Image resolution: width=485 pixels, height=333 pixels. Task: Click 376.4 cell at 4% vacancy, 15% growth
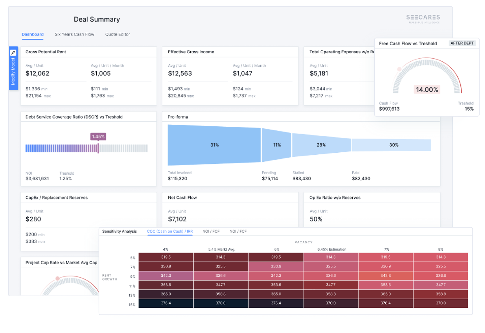[166, 303]
